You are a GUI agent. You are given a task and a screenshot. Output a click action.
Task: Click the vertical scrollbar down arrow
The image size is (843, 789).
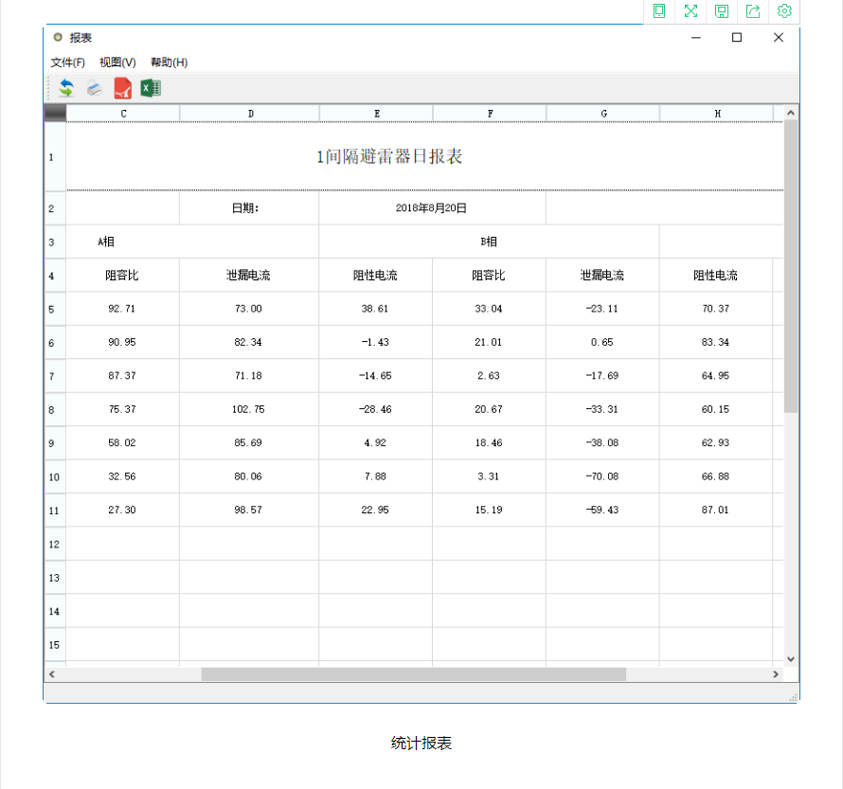tap(790, 659)
